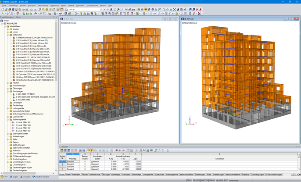Switch to the Ansichten navigator tab
Image resolution: width=301 pixels, height=182 pixels.
coord(25,177)
